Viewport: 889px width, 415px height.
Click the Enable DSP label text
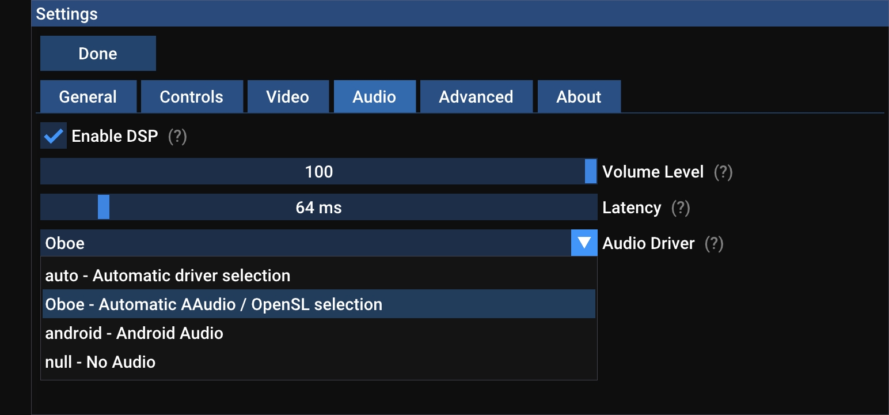coord(115,136)
